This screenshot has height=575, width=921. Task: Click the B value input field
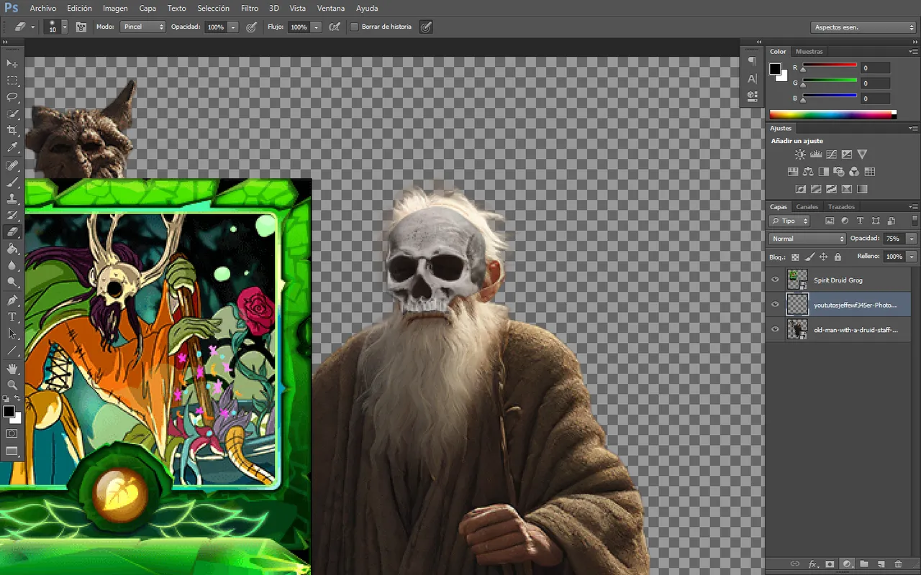click(x=876, y=98)
